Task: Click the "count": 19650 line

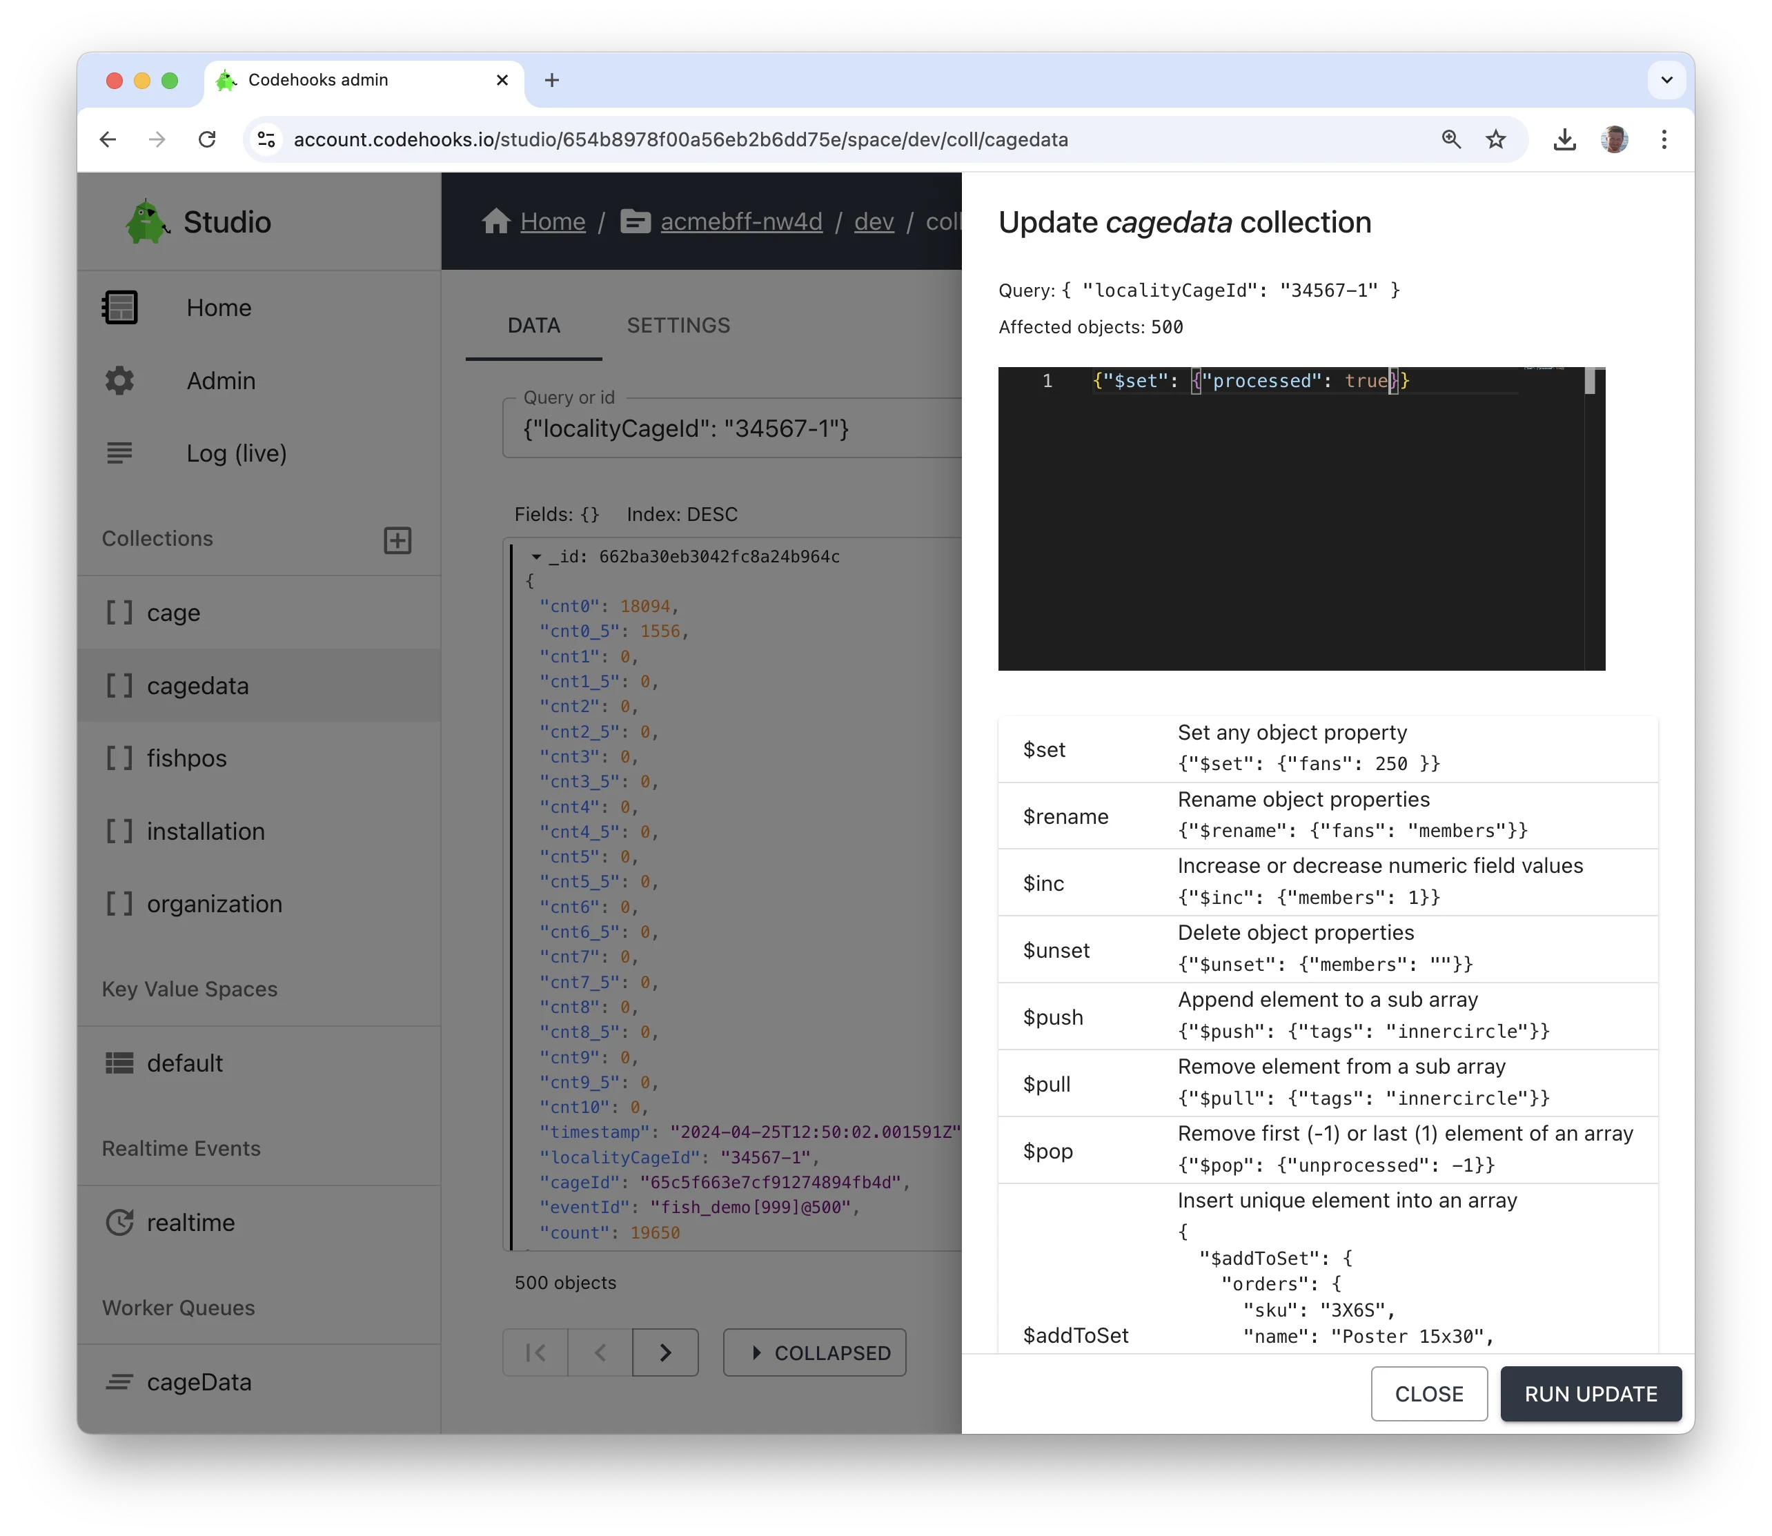Action: (x=609, y=1232)
